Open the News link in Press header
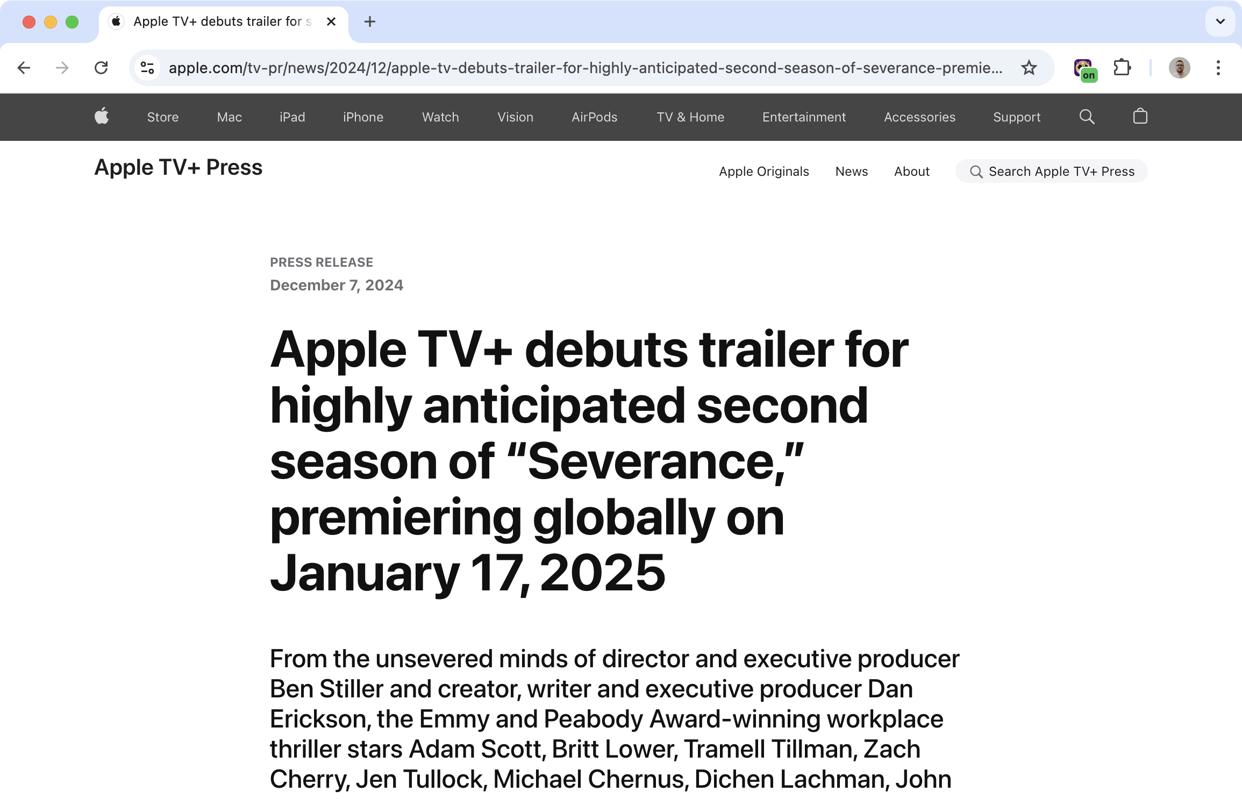 (x=851, y=172)
